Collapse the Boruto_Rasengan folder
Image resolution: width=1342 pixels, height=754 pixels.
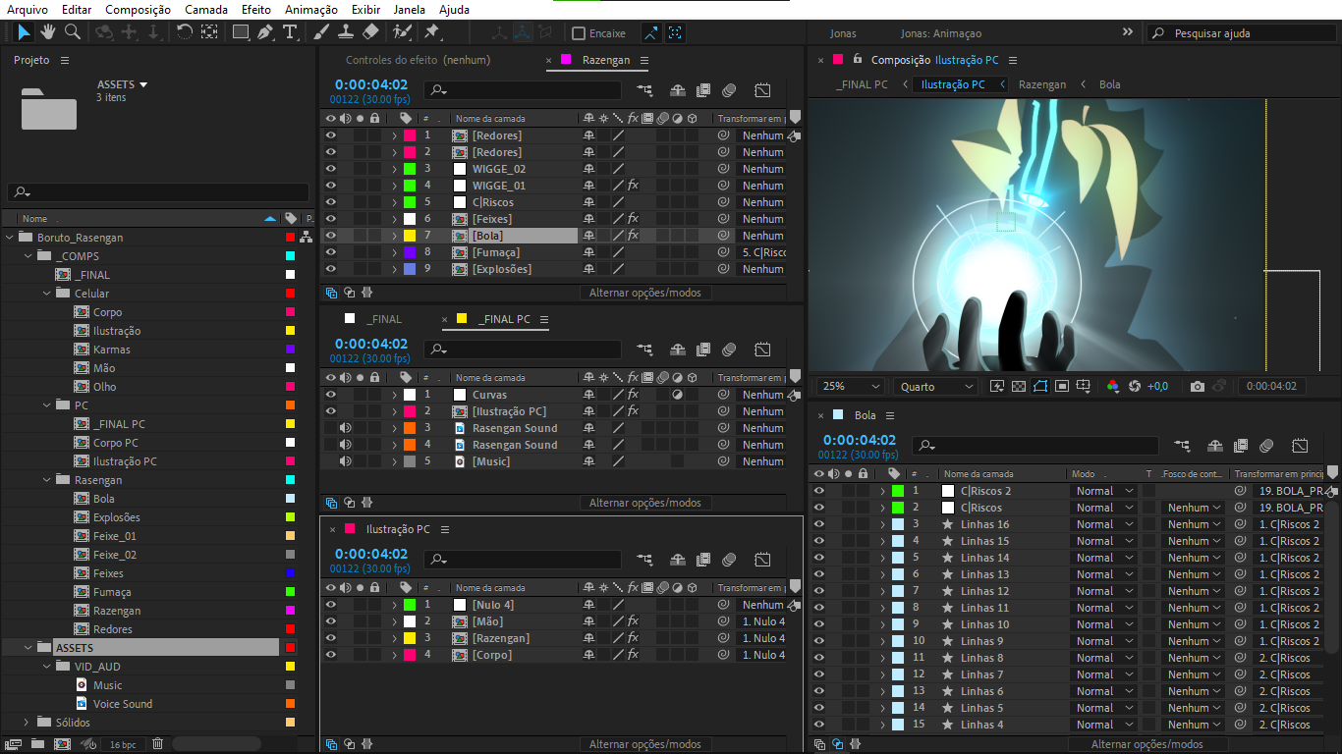[x=10, y=238]
